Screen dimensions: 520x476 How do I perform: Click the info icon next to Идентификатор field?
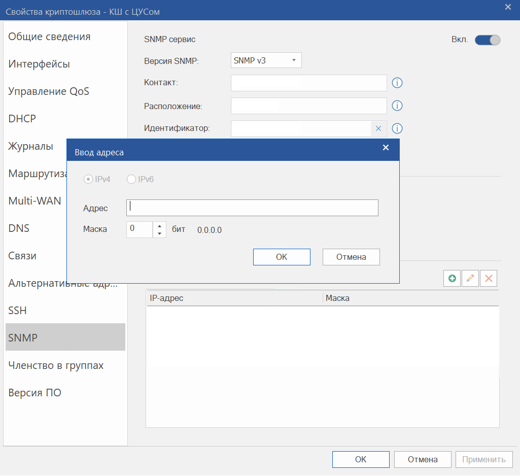point(397,128)
